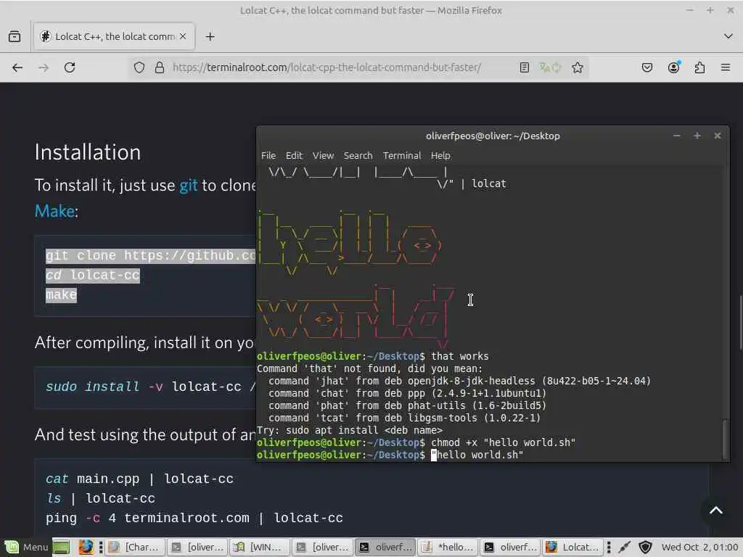Close the Lolcat C++ tab
This screenshot has height=557, width=743.
pos(183,36)
